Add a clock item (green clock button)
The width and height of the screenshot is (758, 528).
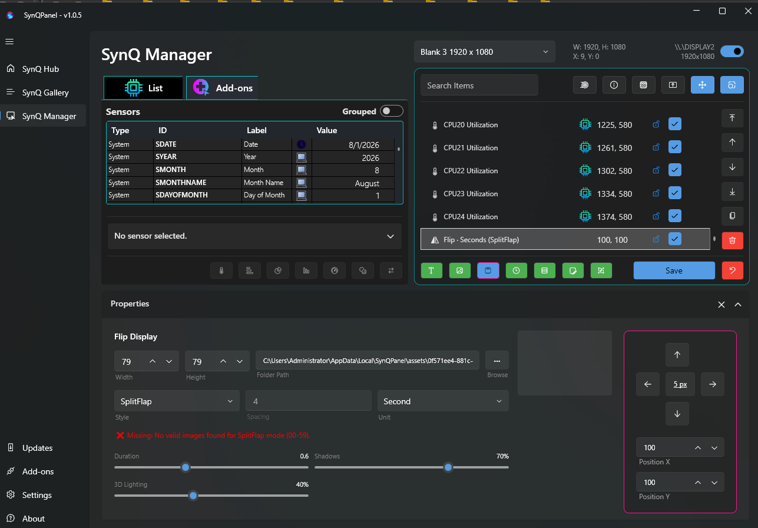tap(517, 270)
